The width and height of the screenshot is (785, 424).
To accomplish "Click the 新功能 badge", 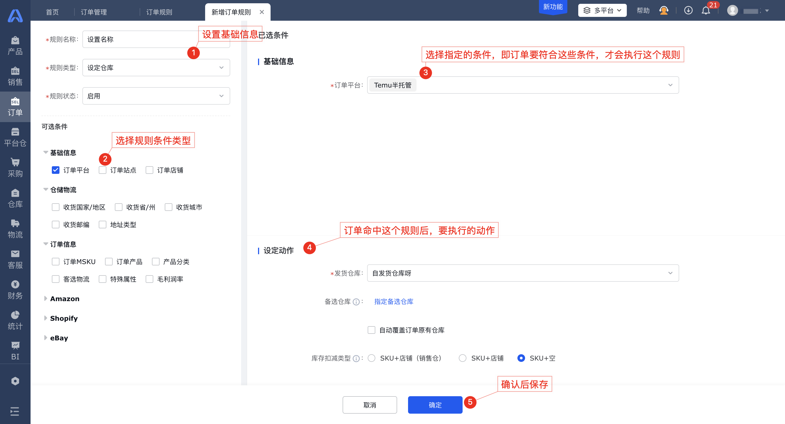I will (553, 7).
